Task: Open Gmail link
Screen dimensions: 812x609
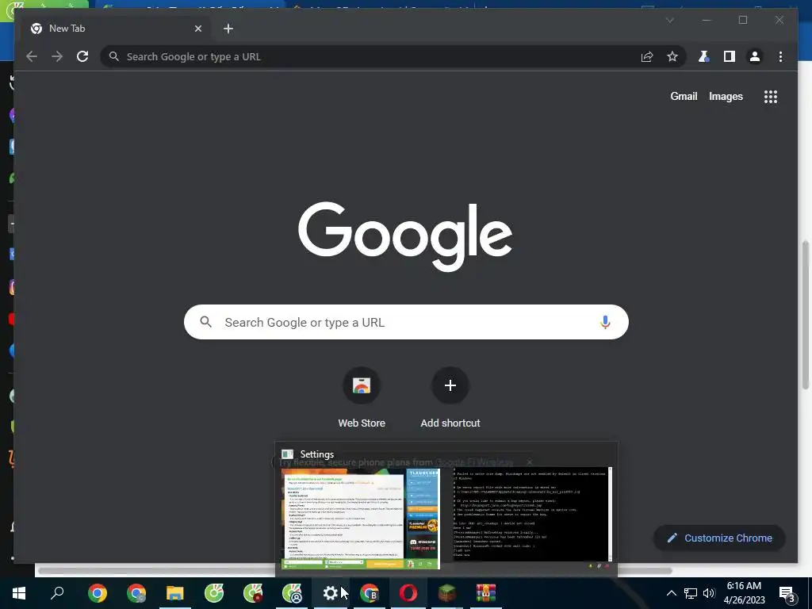Action: tap(684, 96)
